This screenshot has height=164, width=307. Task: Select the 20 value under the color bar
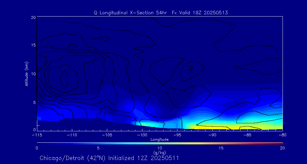coord(282,148)
